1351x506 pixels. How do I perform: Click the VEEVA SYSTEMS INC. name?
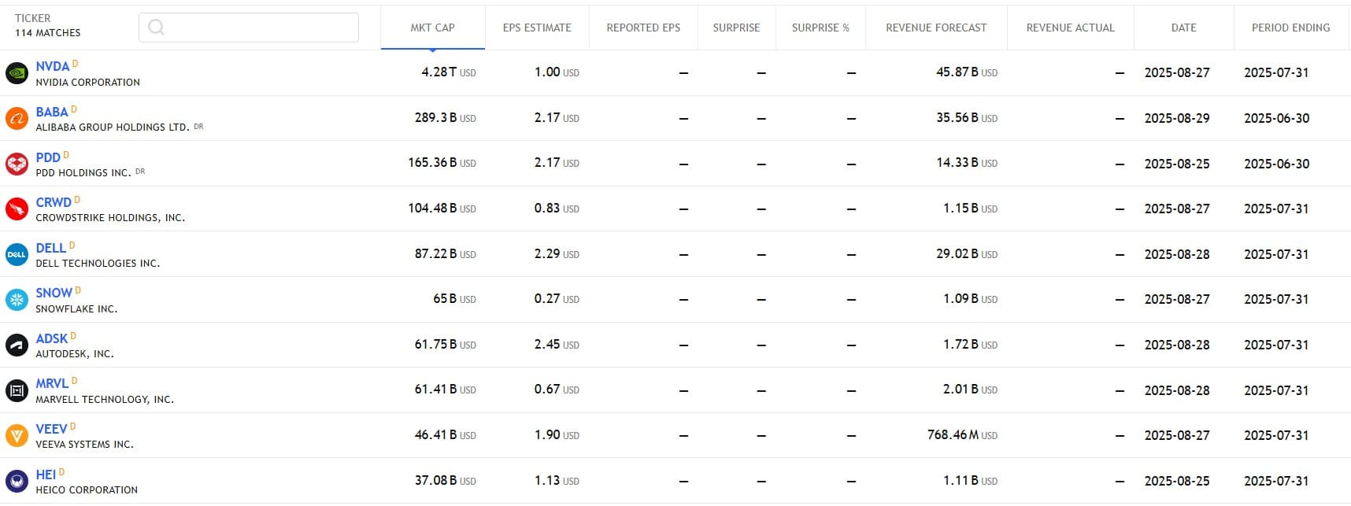[85, 445]
